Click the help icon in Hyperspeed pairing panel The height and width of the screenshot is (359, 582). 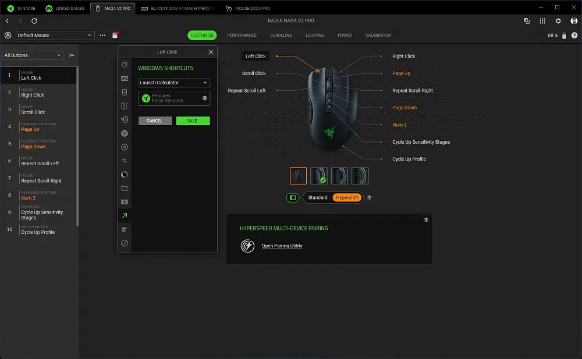(x=426, y=220)
